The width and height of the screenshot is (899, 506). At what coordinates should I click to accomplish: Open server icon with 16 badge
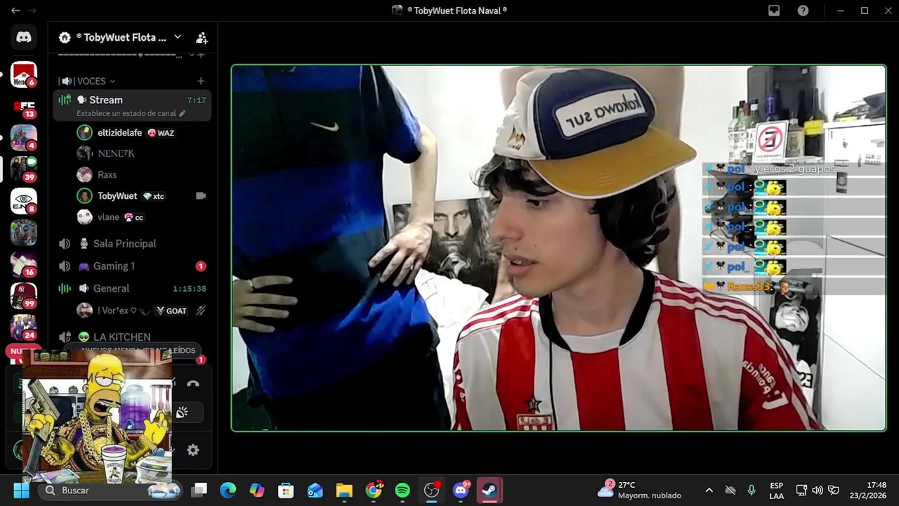click(24, 264)
